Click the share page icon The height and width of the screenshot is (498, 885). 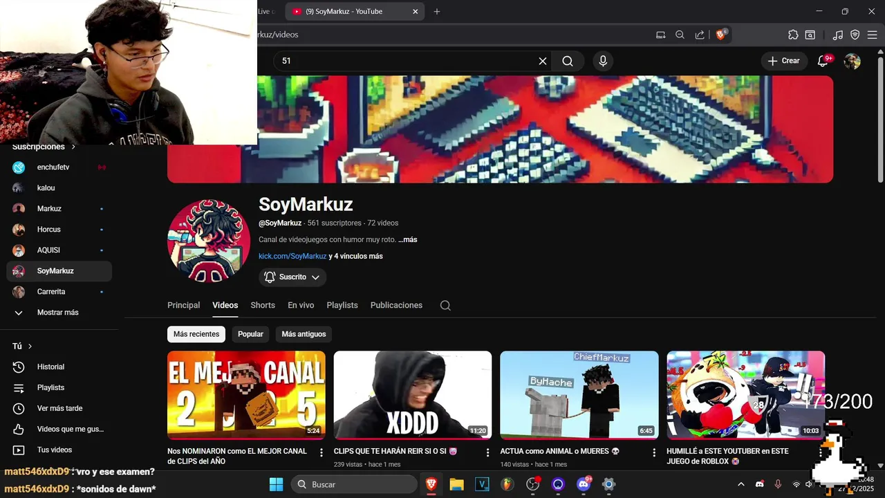pyautogui.click(x=700, y=35)
